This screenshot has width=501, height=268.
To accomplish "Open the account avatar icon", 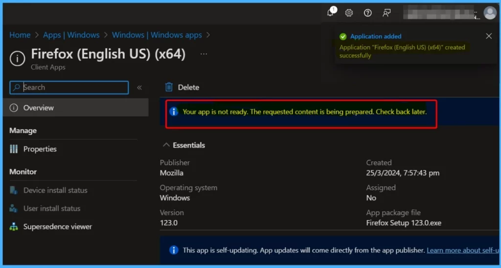I will pos(490,13).
